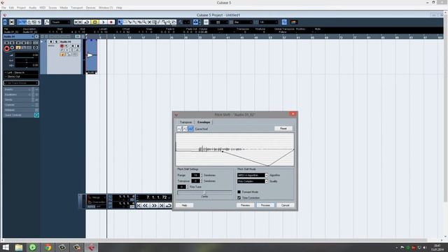Toggle the Cycle button in the main toolbar
Image resolution: width=448 pixels, height=252 pixels.
tap(87, 22)
